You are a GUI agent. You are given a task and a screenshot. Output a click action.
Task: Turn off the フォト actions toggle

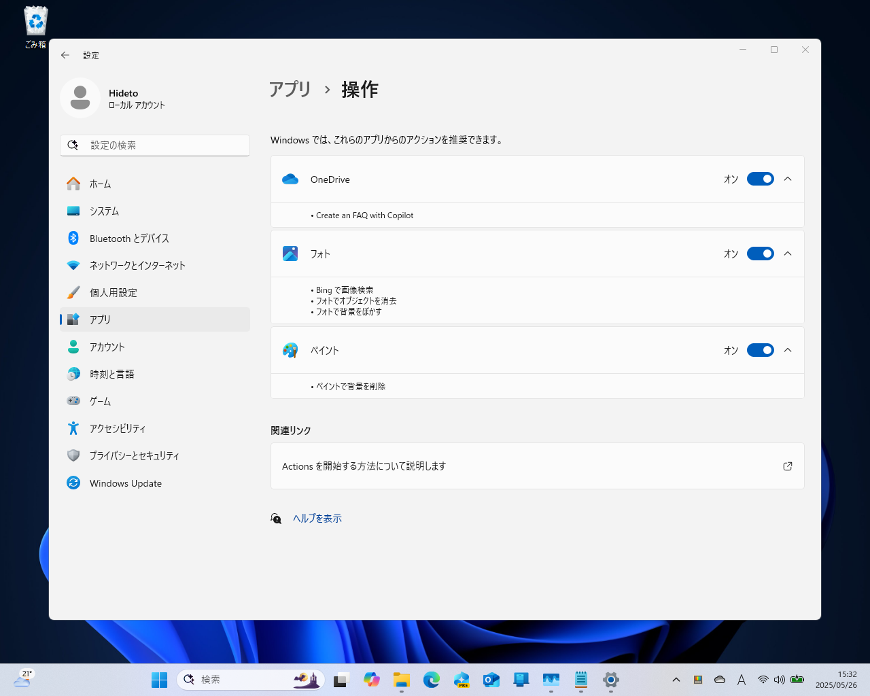click(x=761, y=254)
